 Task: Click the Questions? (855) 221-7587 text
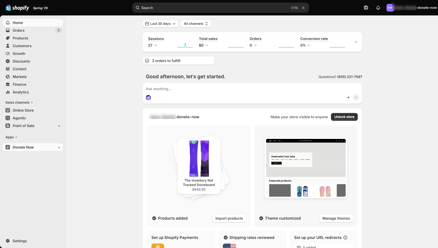tap(340, 77)
